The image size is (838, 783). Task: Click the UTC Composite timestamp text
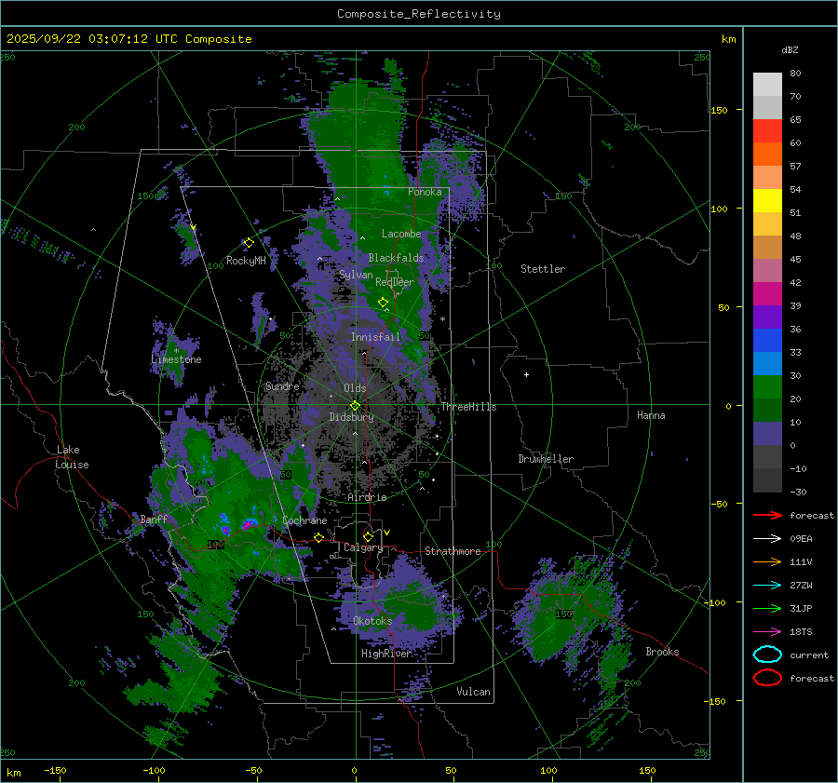pyautogui.click(x=128, y=39)
